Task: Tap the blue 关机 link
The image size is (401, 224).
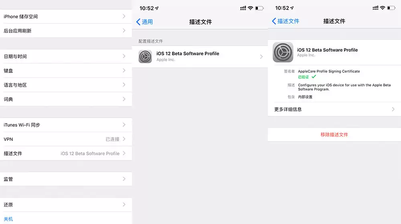Action: click(x=8, y=219)
